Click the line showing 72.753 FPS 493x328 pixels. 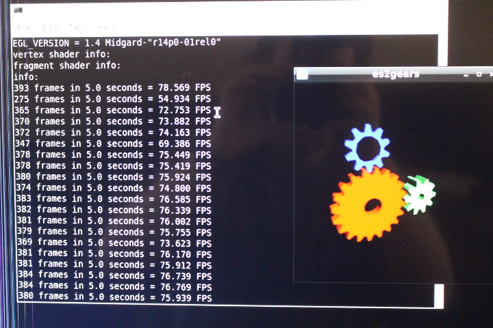point(112,110)
